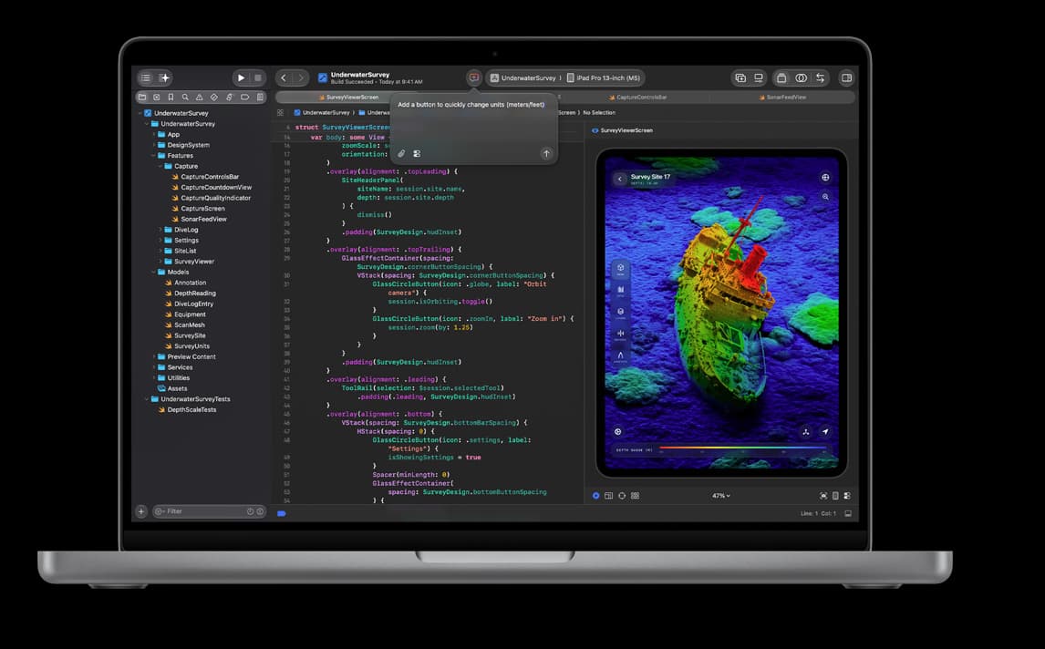Send the assistant prompt with the arrow button
This screenshot has width=1045, height=649.
pyautogui.click(x=546, y=154)
